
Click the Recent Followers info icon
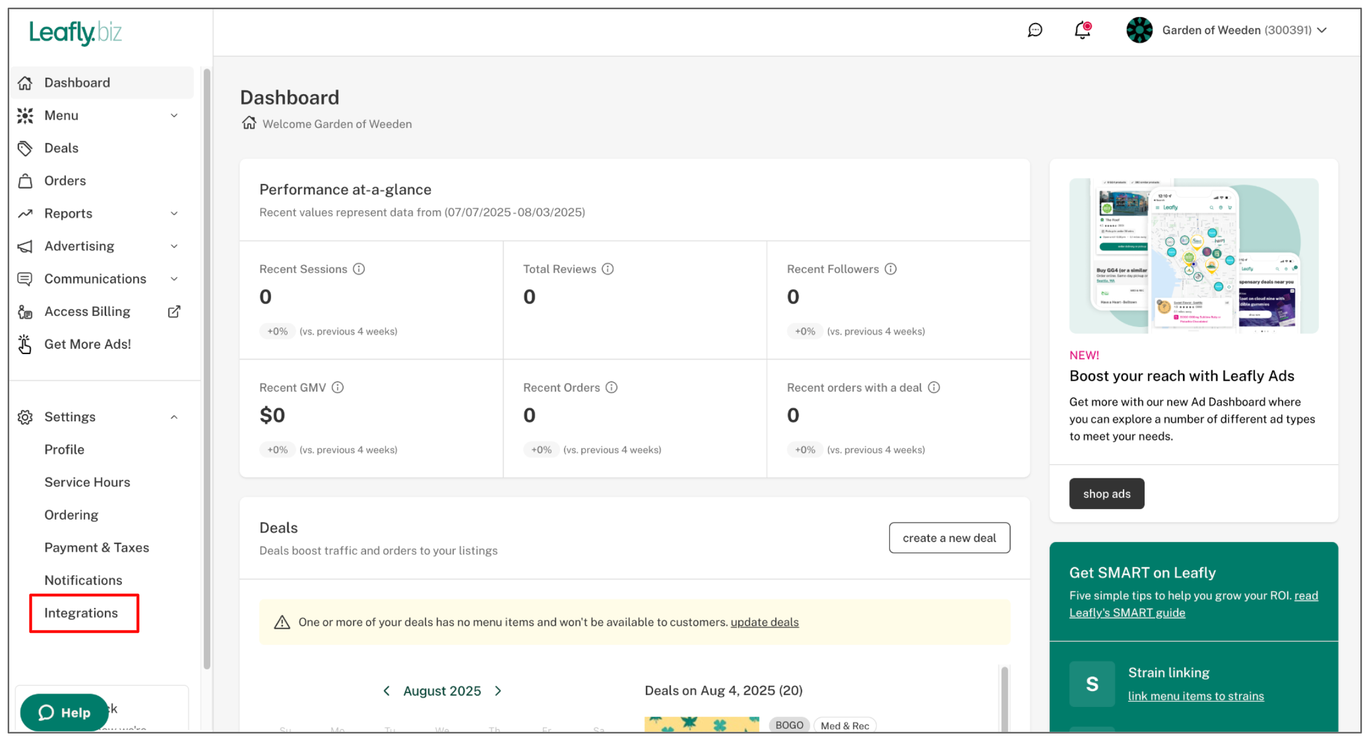pyautogui.click(x=891, y=269)
